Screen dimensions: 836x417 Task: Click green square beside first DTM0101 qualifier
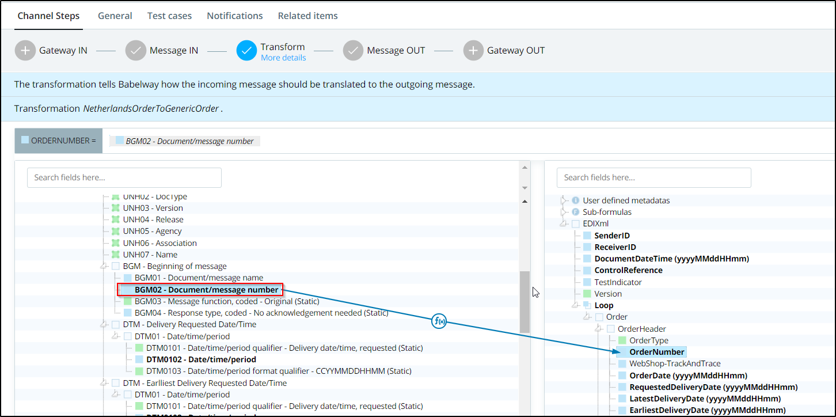click(x=139, y=348)
